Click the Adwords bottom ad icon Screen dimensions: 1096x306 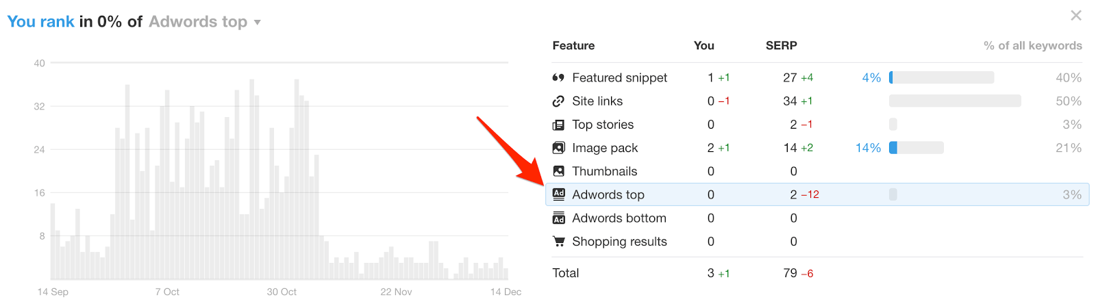pos(558,218)
